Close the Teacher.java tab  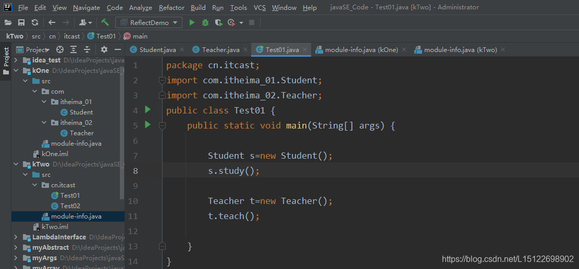click(x=245, y=50)
